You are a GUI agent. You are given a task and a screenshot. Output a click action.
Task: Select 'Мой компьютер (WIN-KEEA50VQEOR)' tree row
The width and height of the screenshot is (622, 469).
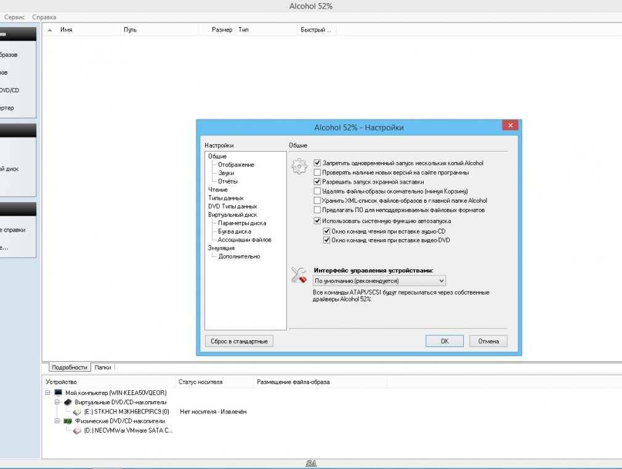point(116,393)
